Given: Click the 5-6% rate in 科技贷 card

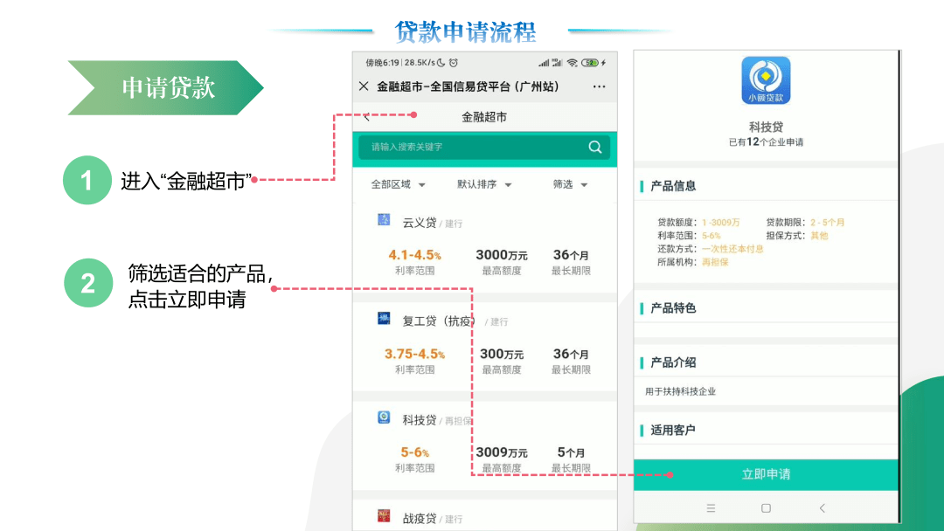Looking at the screenshot, I should coord(415,452).
